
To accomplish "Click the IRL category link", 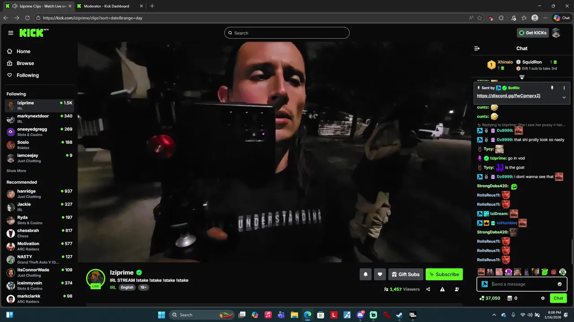I will 113,287.
